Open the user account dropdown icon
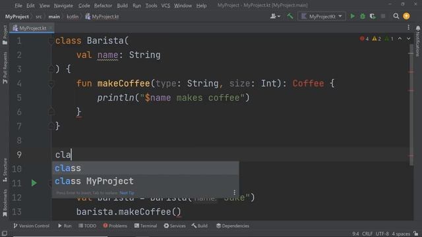This screenshot has height=237, width=422. pyautogui.click(x=275, y=16)
